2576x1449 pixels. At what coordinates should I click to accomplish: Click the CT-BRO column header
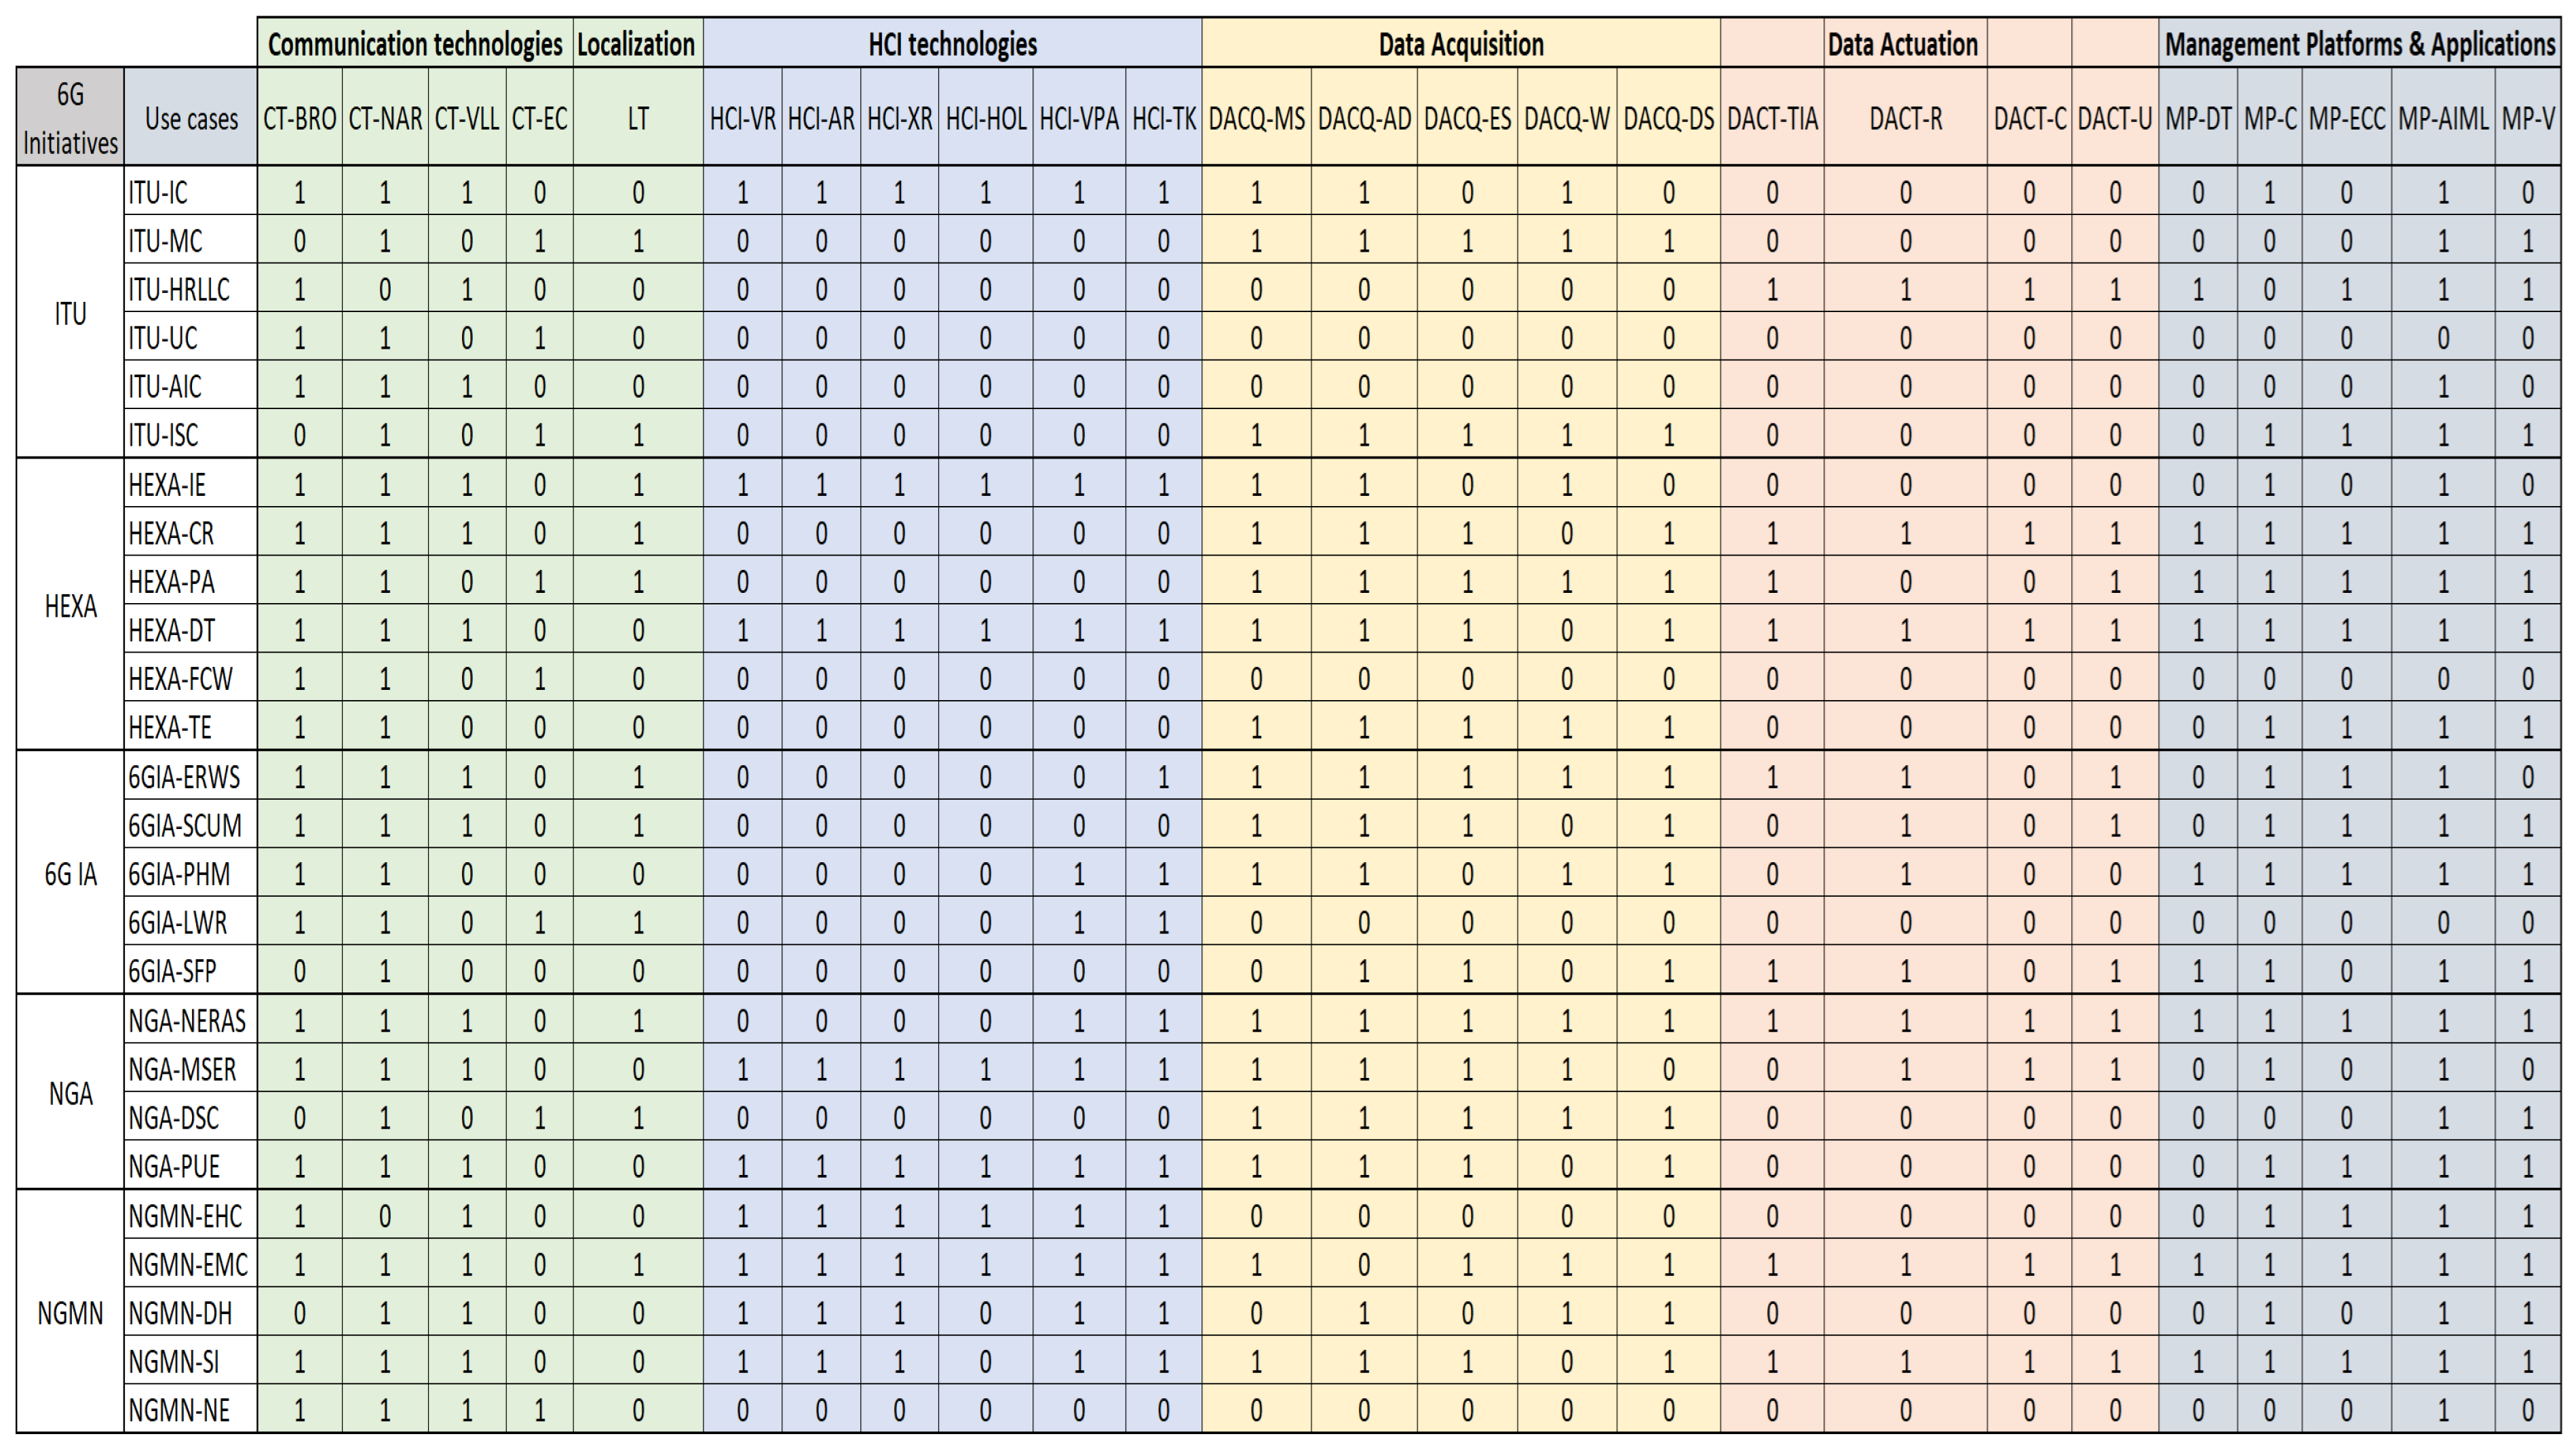tap(299, 119)
